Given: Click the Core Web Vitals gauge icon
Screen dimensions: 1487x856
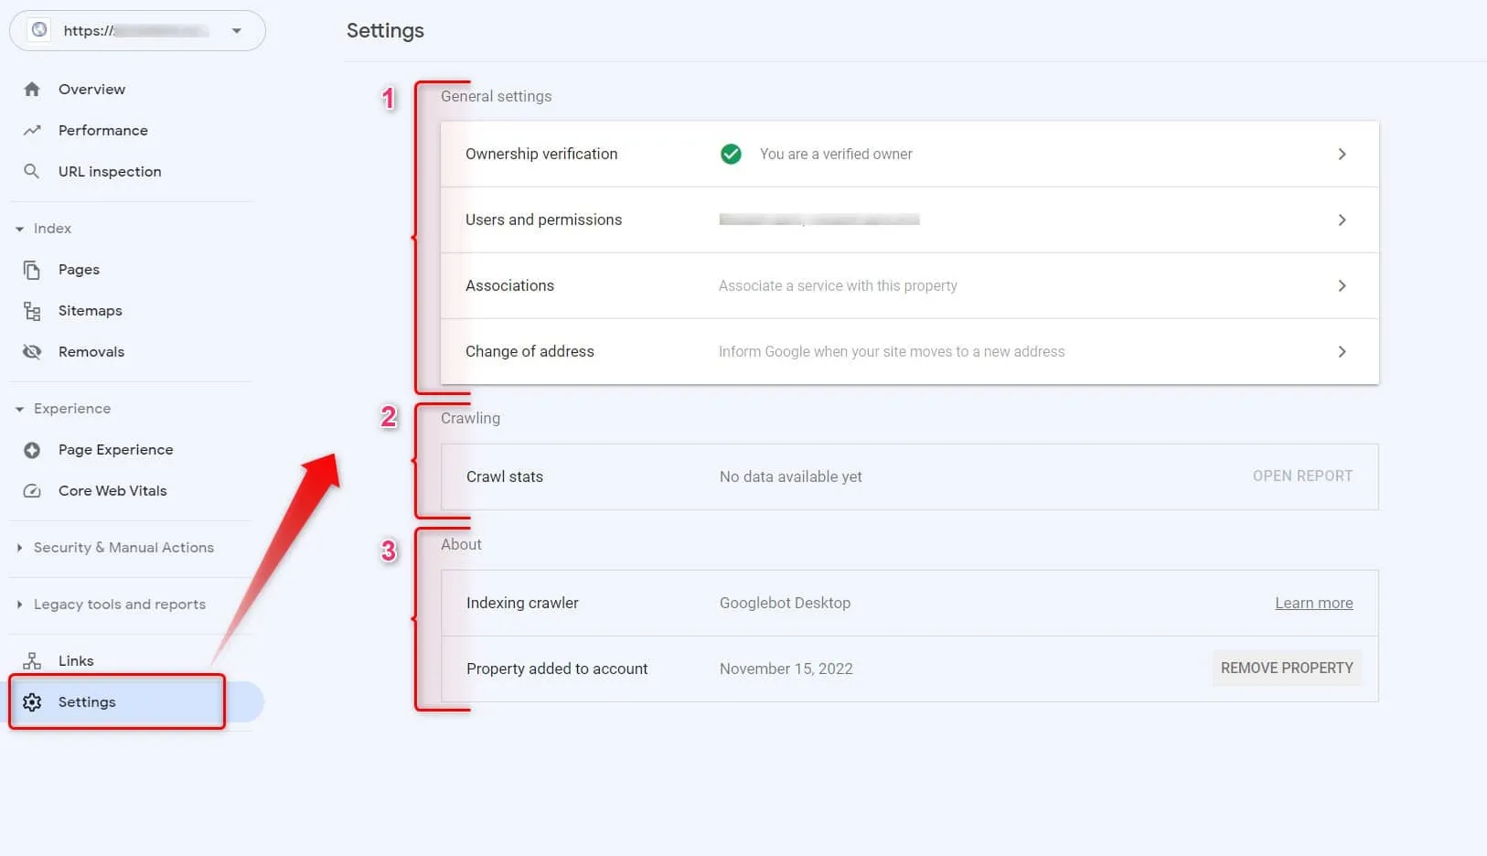Looking at the screenshot, I should (32, 491).
